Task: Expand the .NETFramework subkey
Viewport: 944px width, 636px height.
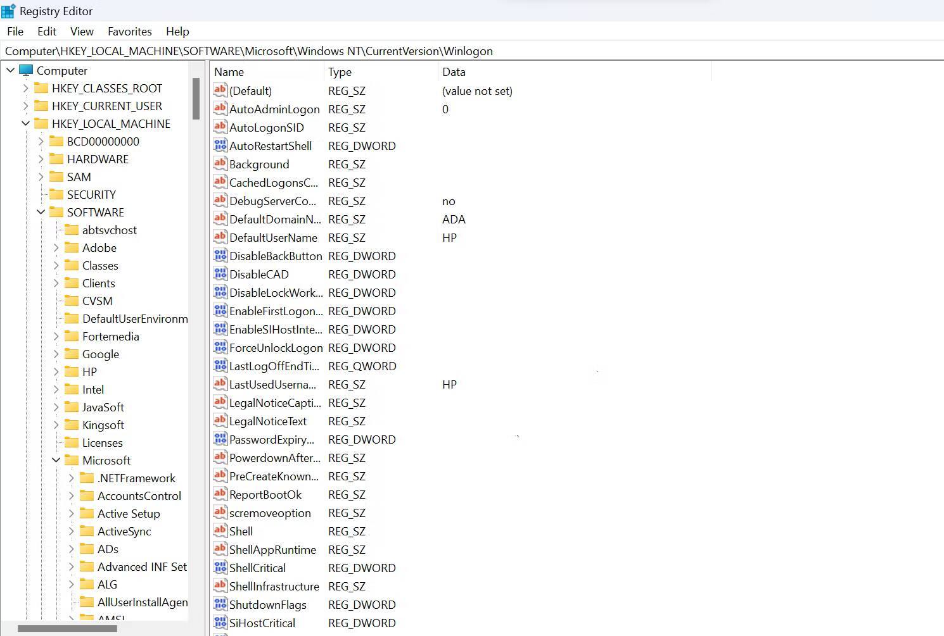Action: 71,478
